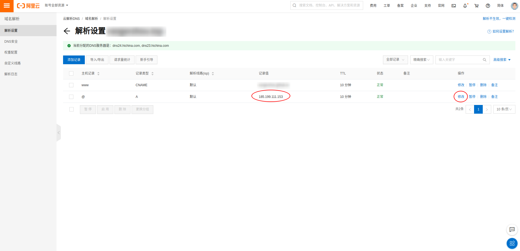The height and width of the screenshot is (251, 520).
Task: Click the 导入/导出 button
Action: coord(97,60)
